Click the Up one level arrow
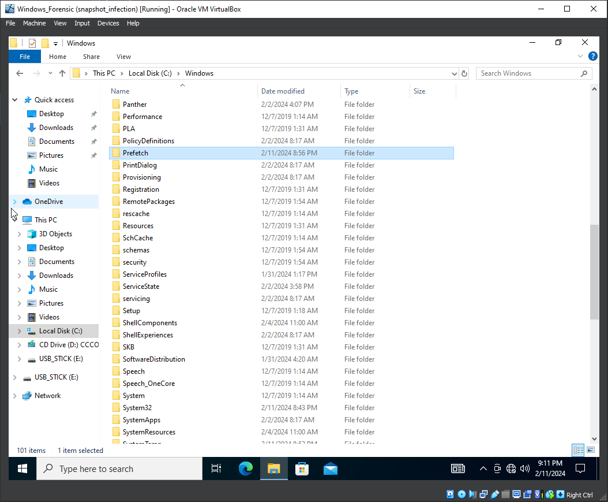This screenshot has height=502, width=608. [x=63, y=73]
